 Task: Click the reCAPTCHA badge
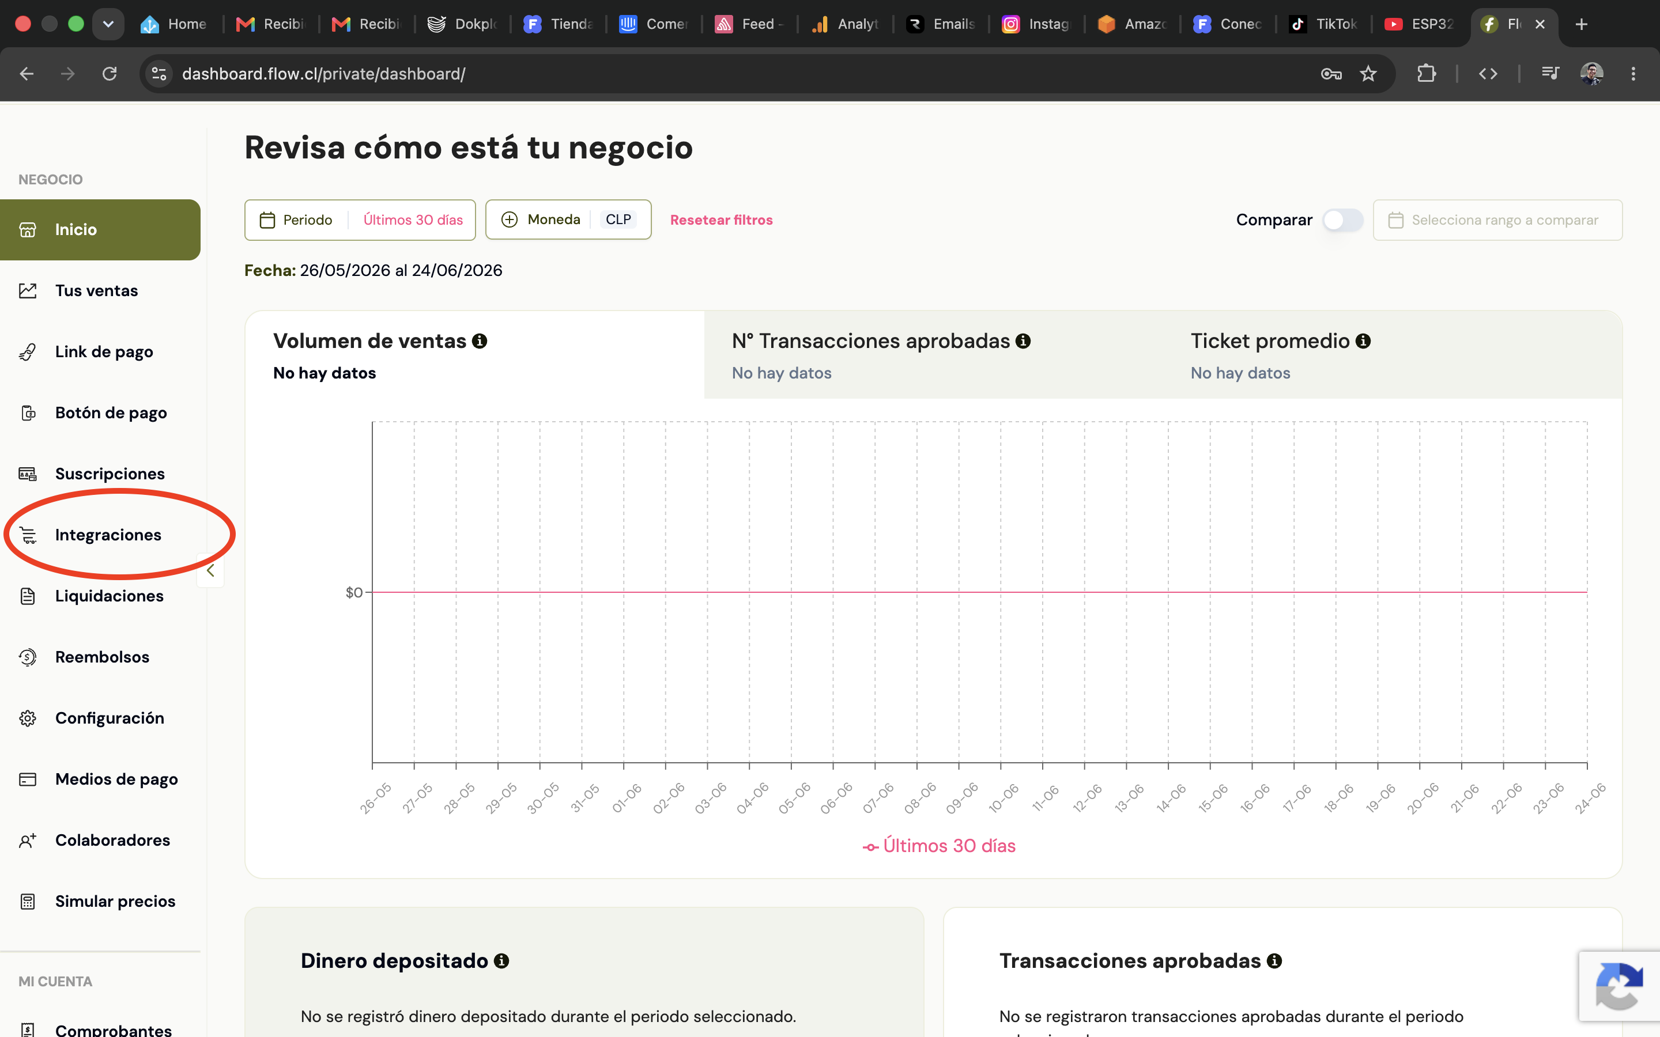(1620, 986)
